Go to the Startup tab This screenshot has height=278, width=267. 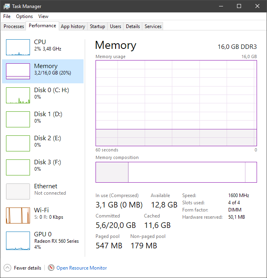[x=97, y=26]
